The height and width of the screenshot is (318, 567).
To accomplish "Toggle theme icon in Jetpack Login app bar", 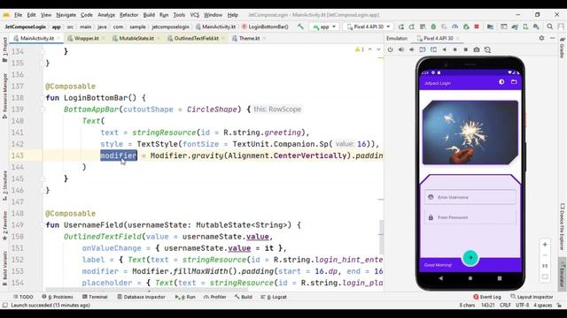I will point(501,82).
